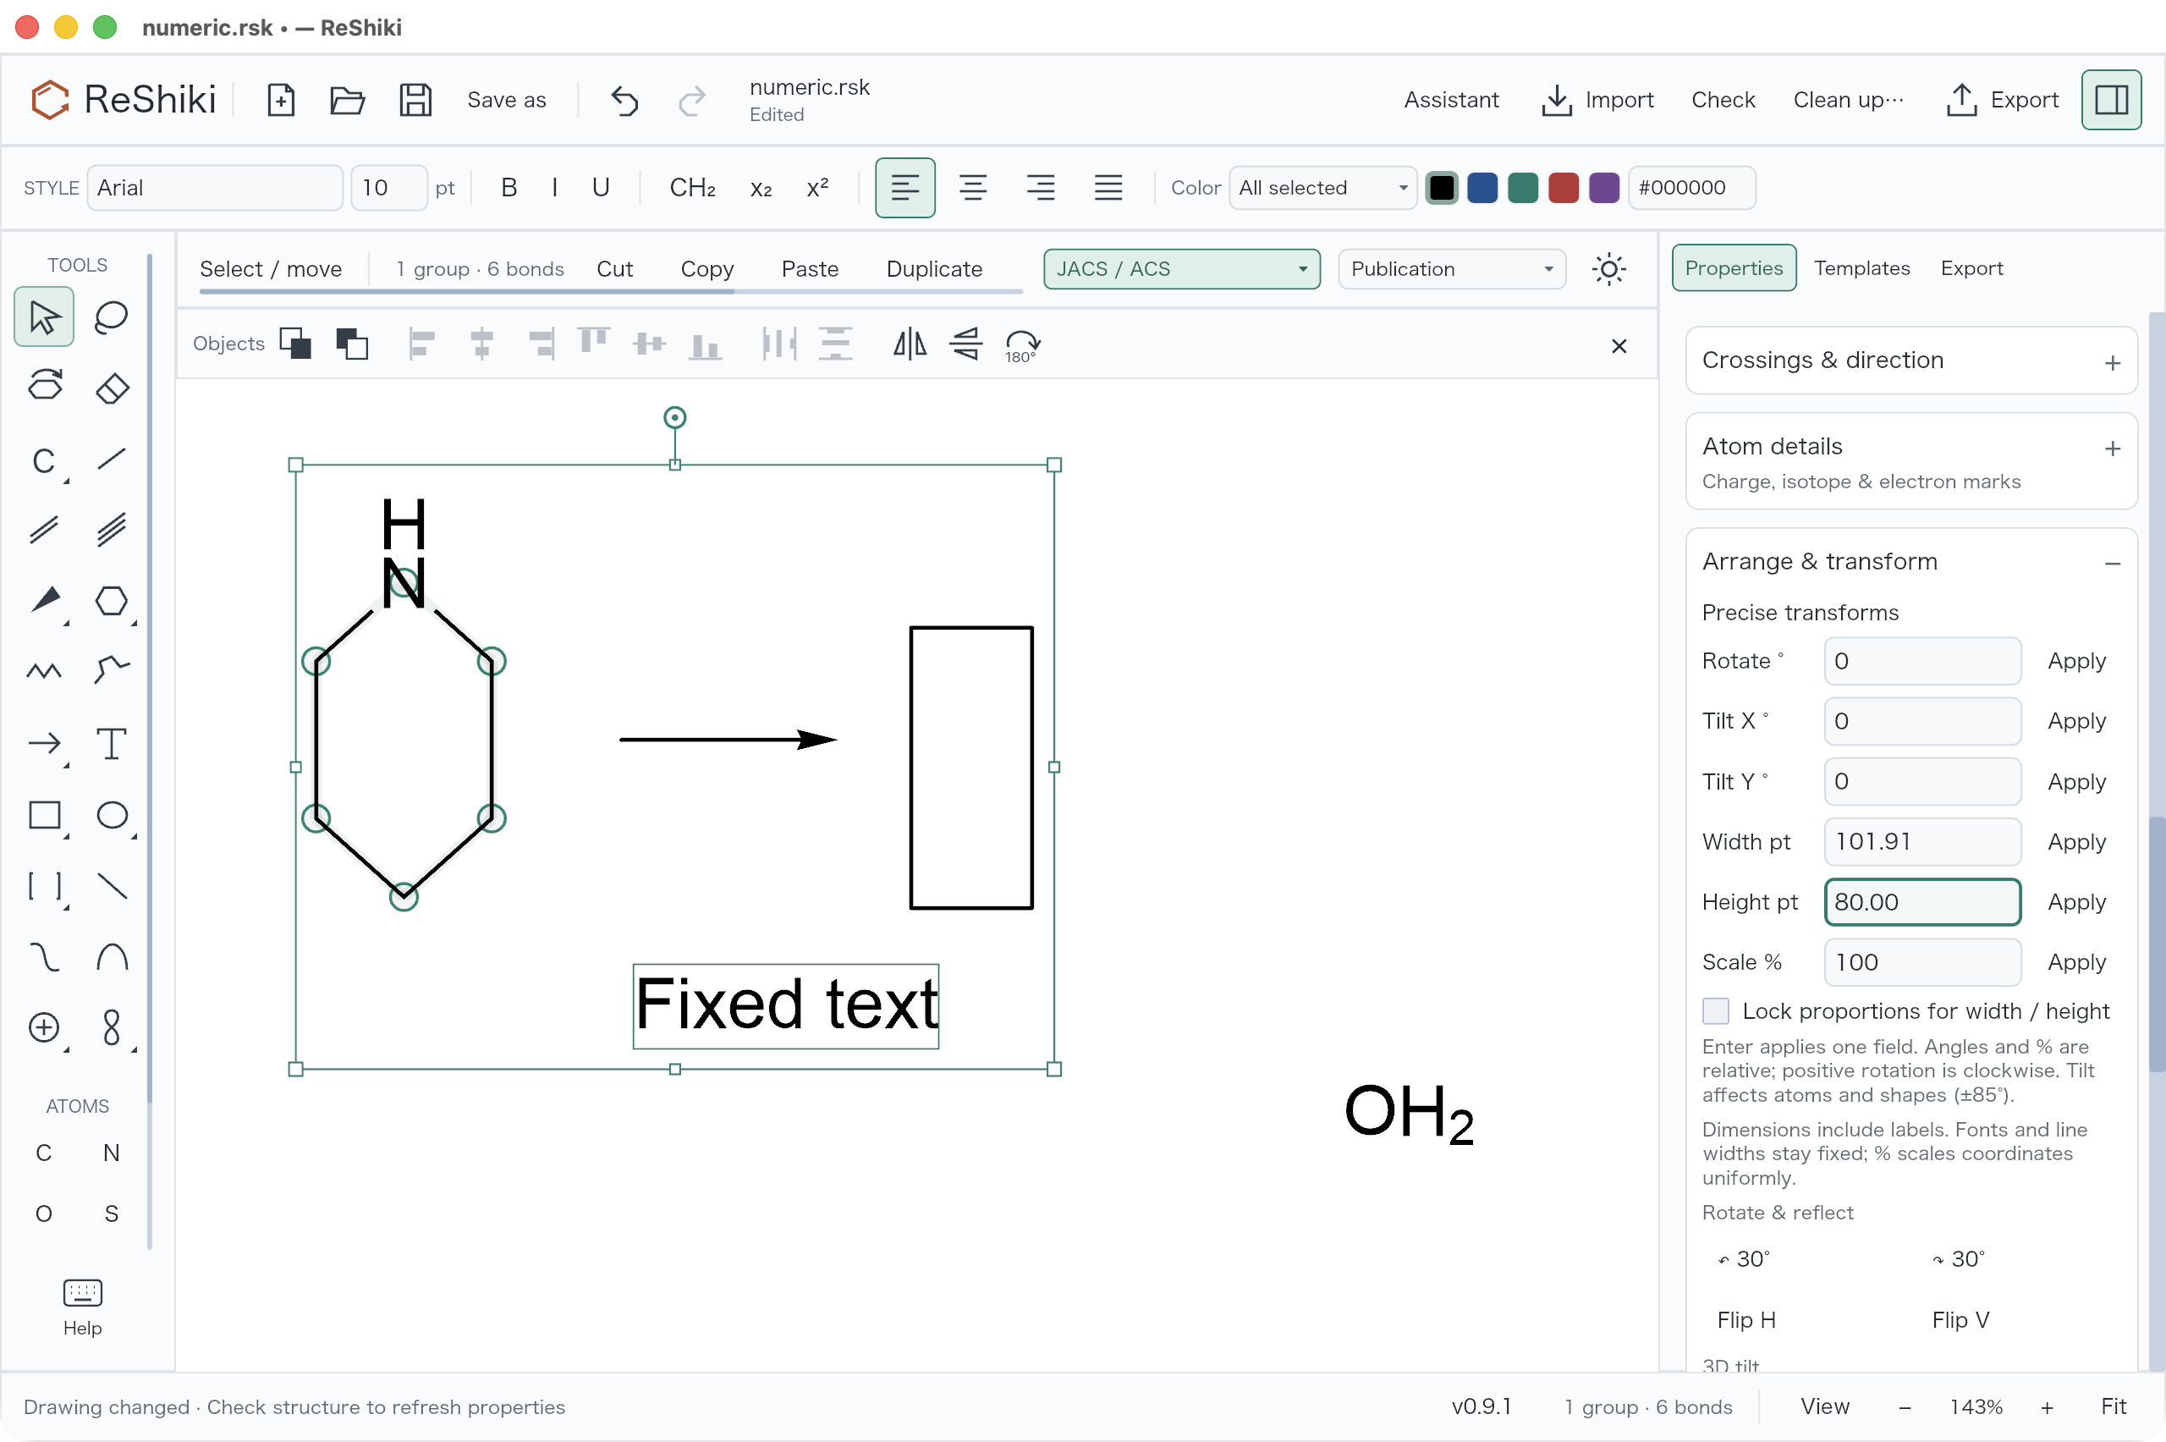
Task: Pick the red color swatch
Action: tap(1563, 188)
